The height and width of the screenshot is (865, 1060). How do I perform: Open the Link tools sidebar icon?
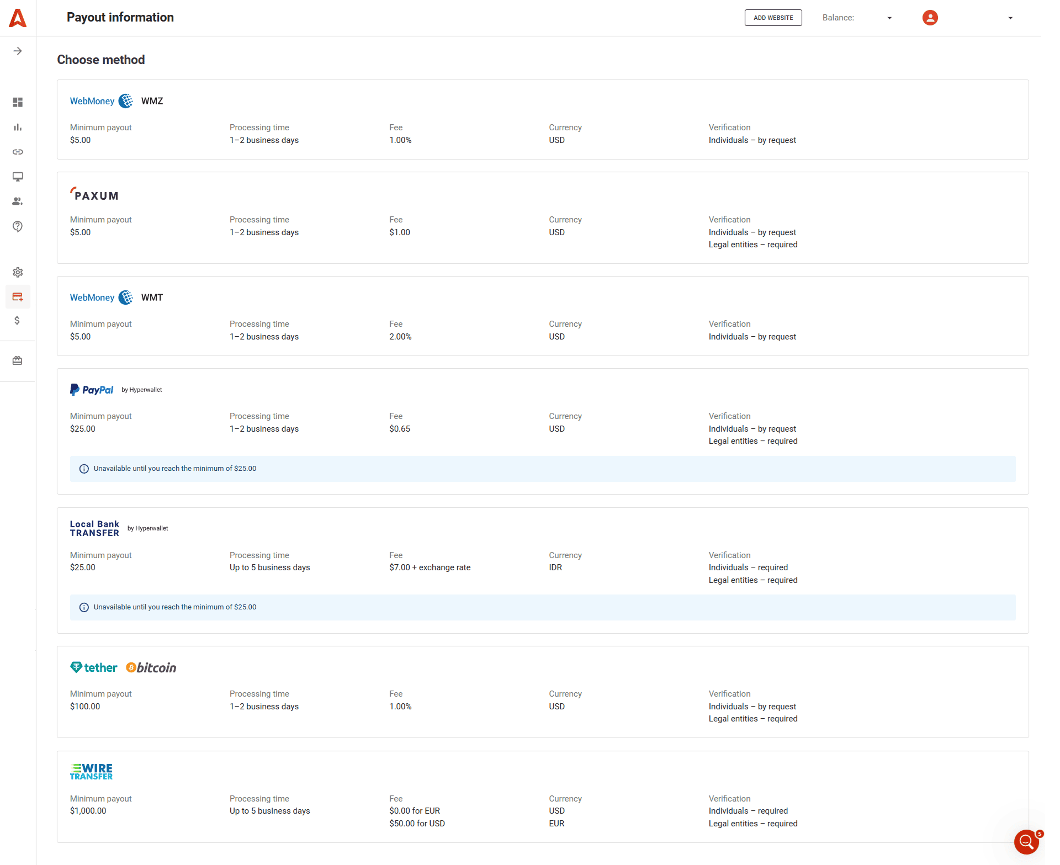(18, 152)
